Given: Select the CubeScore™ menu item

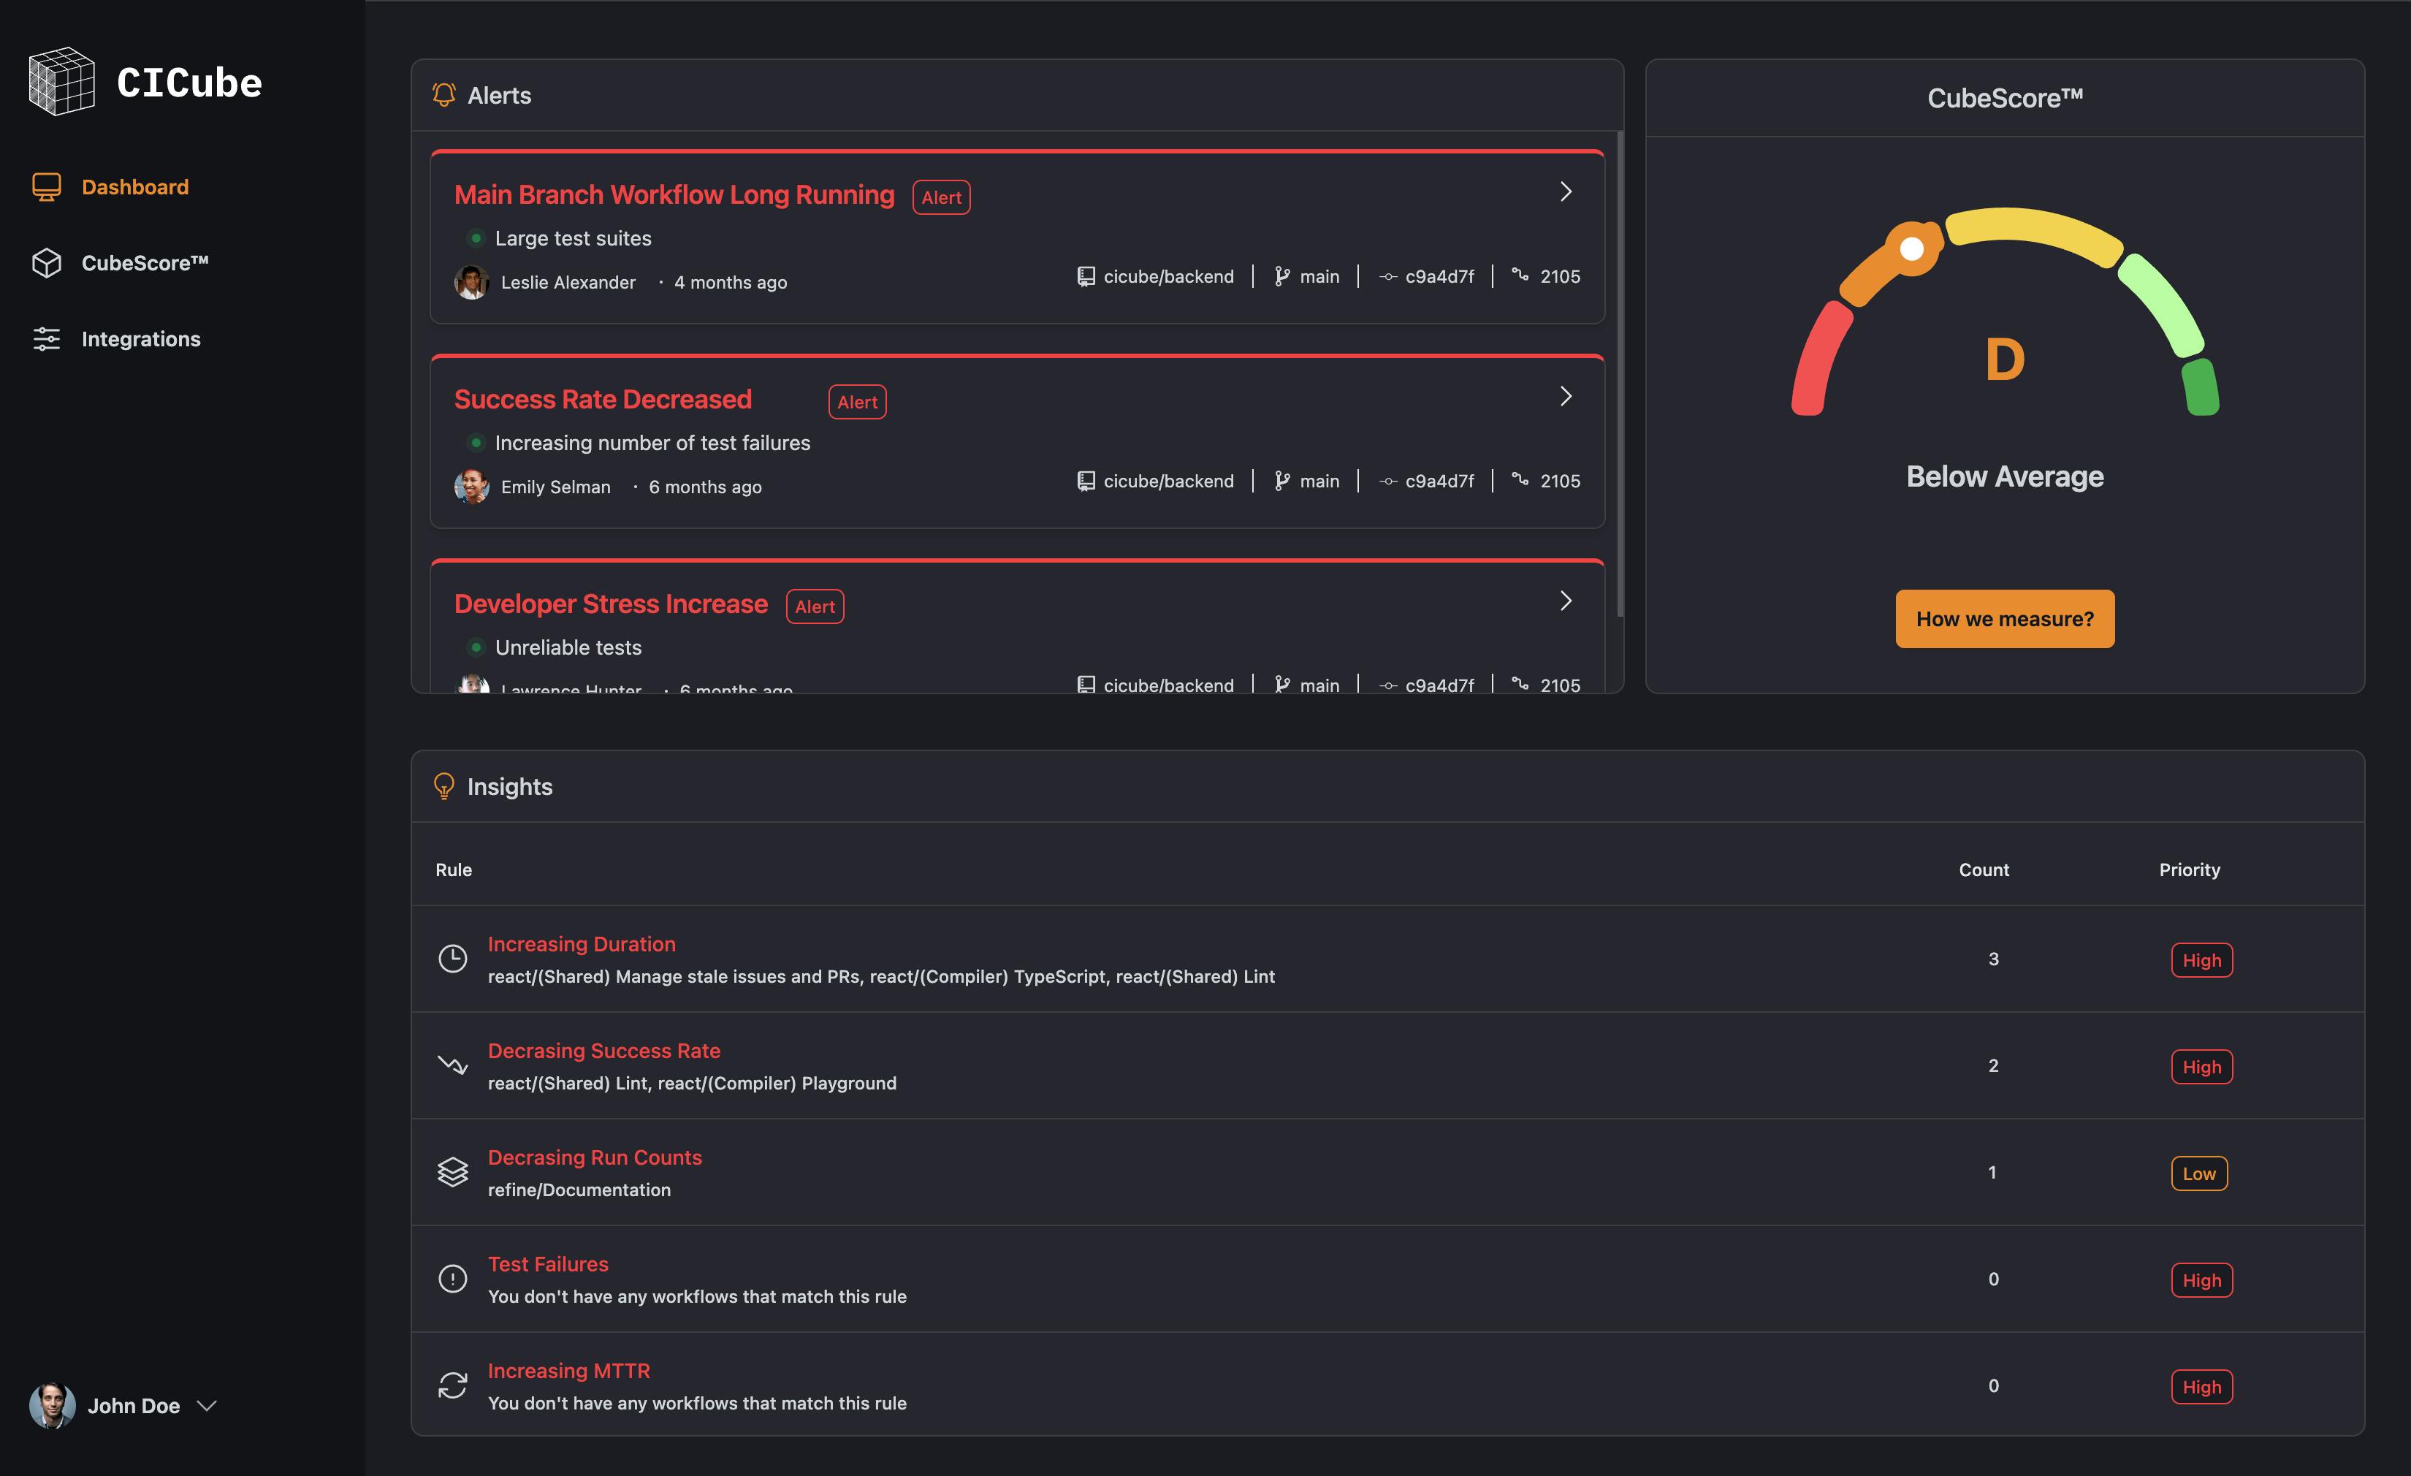Looking at the screenshot, I should coord(145,262).
